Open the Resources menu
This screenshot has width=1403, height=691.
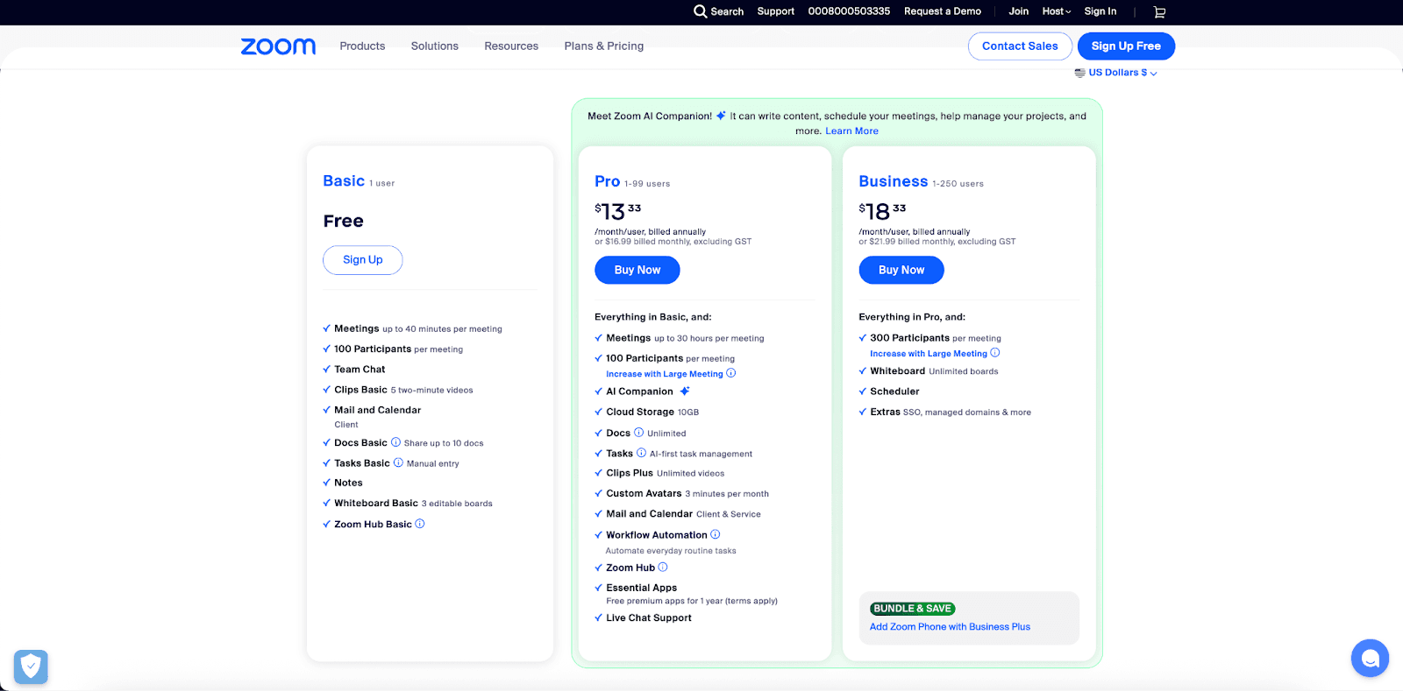click(x=511, y=46)
